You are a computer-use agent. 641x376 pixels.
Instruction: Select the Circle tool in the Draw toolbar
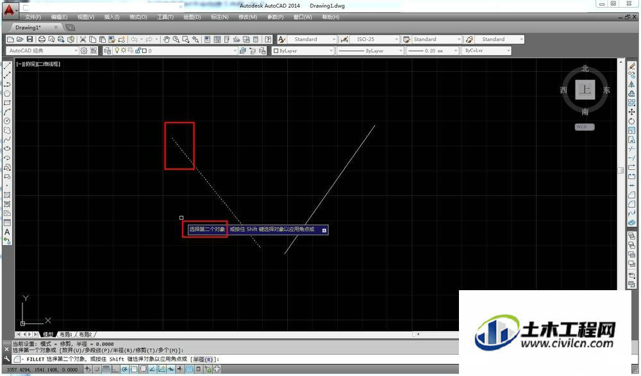(x=7, y=121)
